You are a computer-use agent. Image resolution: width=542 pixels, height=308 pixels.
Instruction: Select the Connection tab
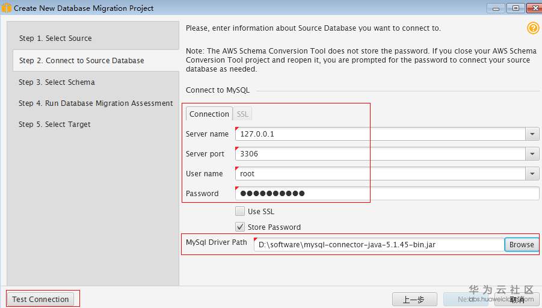pyautogui.click(x=209, y=114)
